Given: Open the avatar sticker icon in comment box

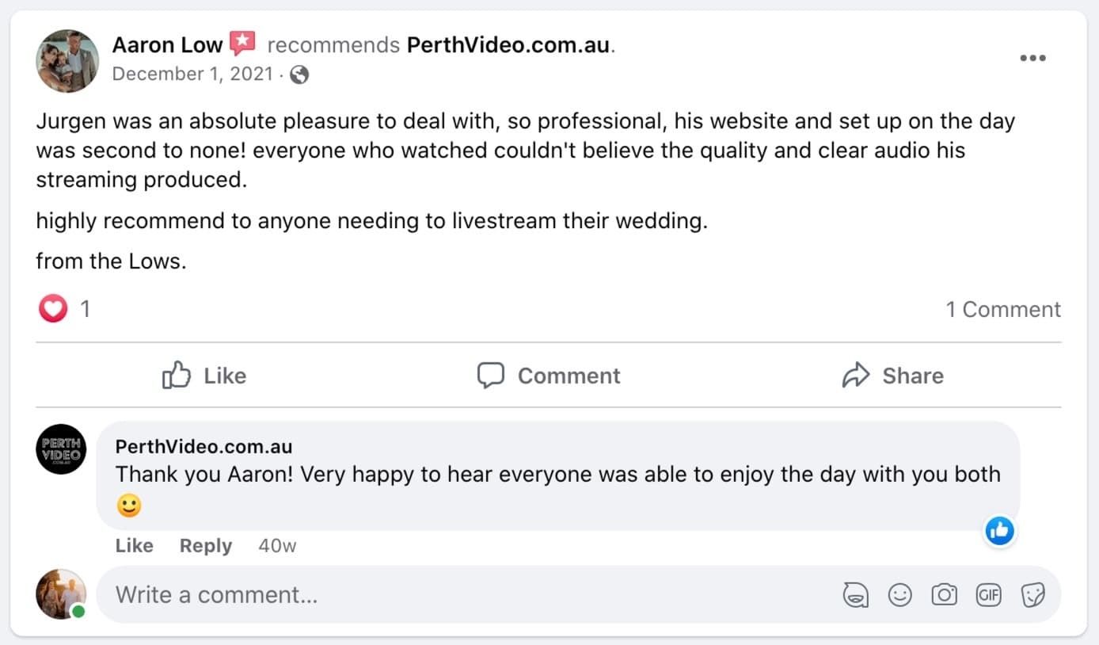Looking at the screenshot, I should pyautogui.click(x=856, y=594).
